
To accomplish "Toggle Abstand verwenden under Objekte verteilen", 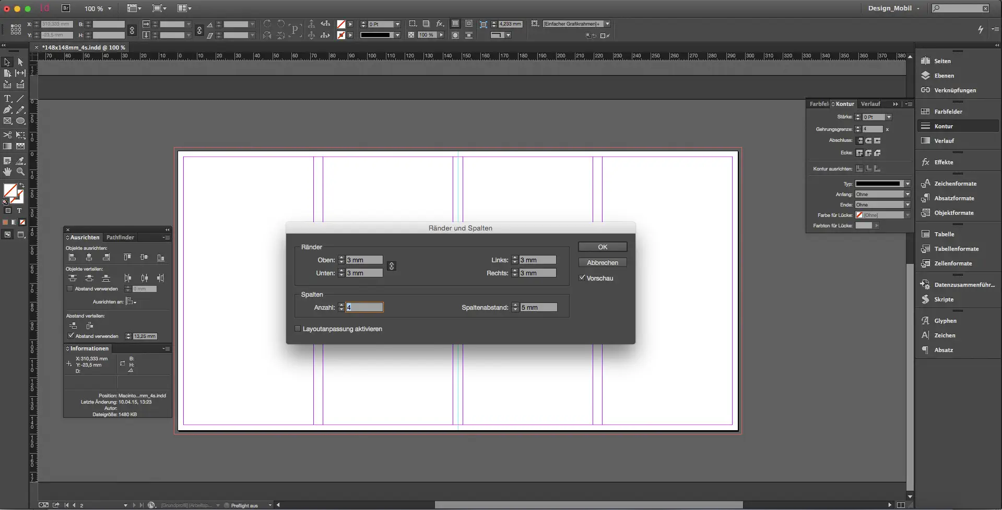I will coord(70,289).
